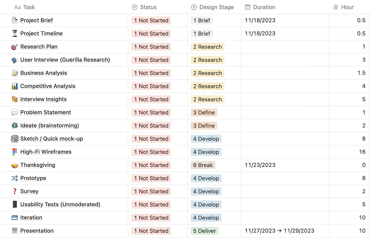The height and width of the screenshot is (239, 370).
Task: Open the Project Brief page
Action: (36, 21)
